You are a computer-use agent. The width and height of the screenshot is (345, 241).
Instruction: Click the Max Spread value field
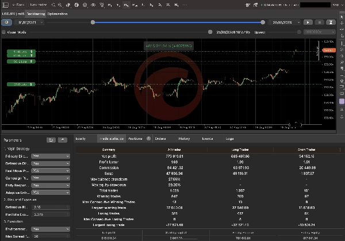tap(51, 236)
